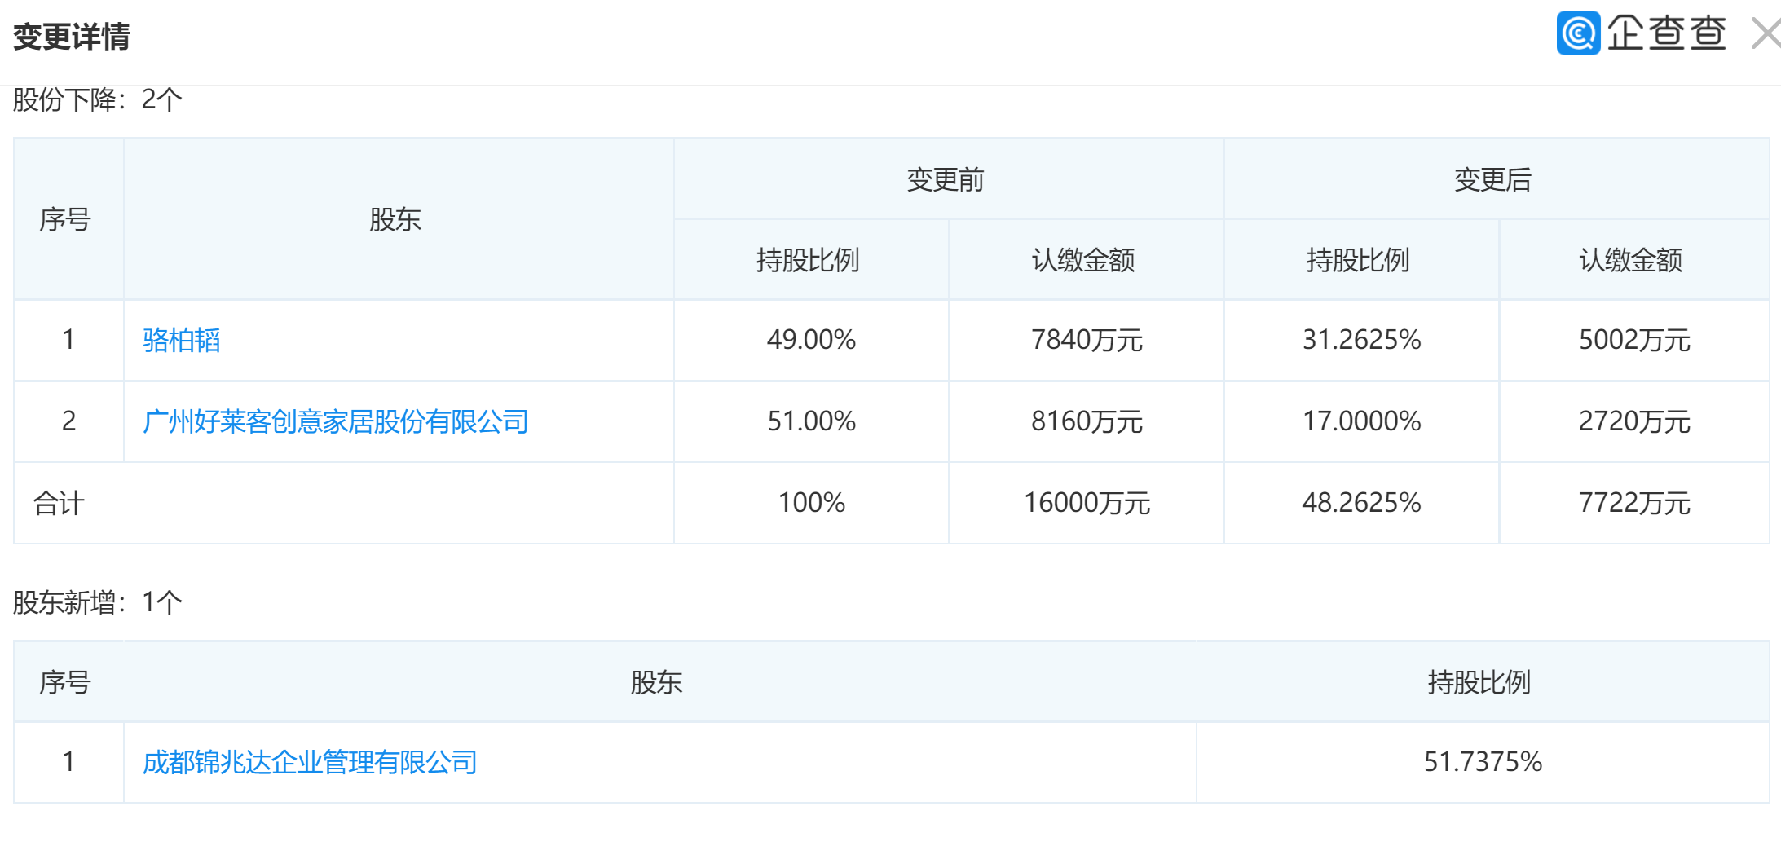
Task: Select the 变更后 column group header
Action: [x=1492, y=179]
